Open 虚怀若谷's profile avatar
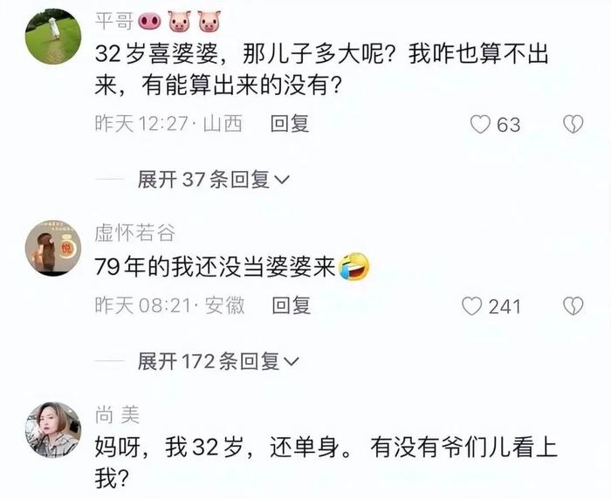The width and height of the screenshot is (611, 499). 53,248
